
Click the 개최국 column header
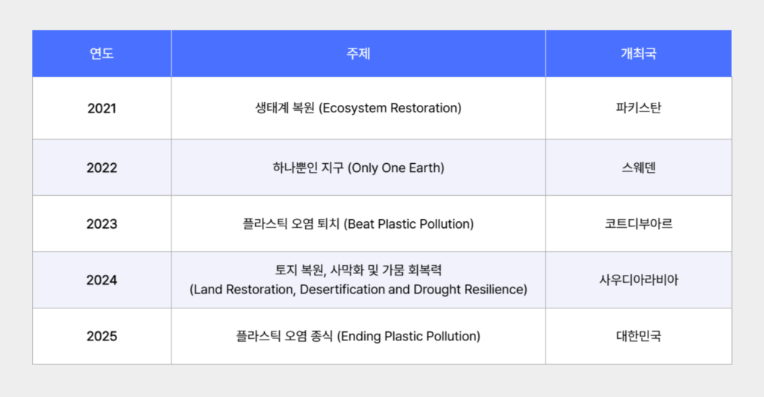pos(639,54)
